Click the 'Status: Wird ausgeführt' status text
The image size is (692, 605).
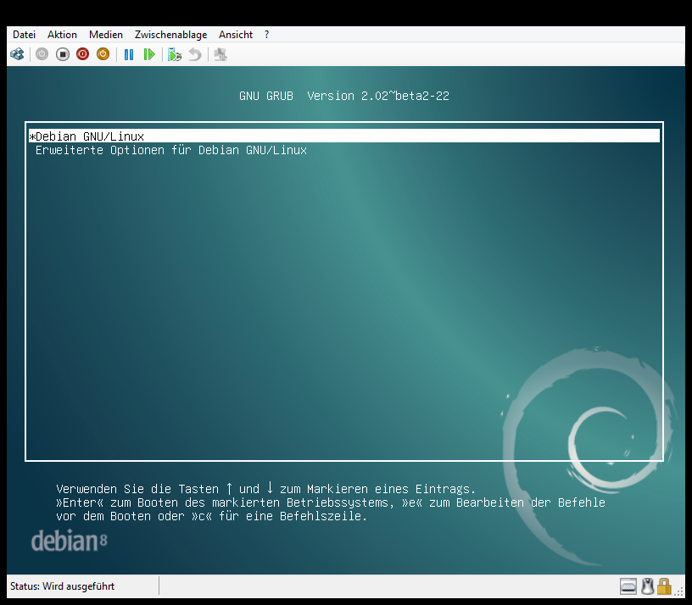(x=62, y=586)
